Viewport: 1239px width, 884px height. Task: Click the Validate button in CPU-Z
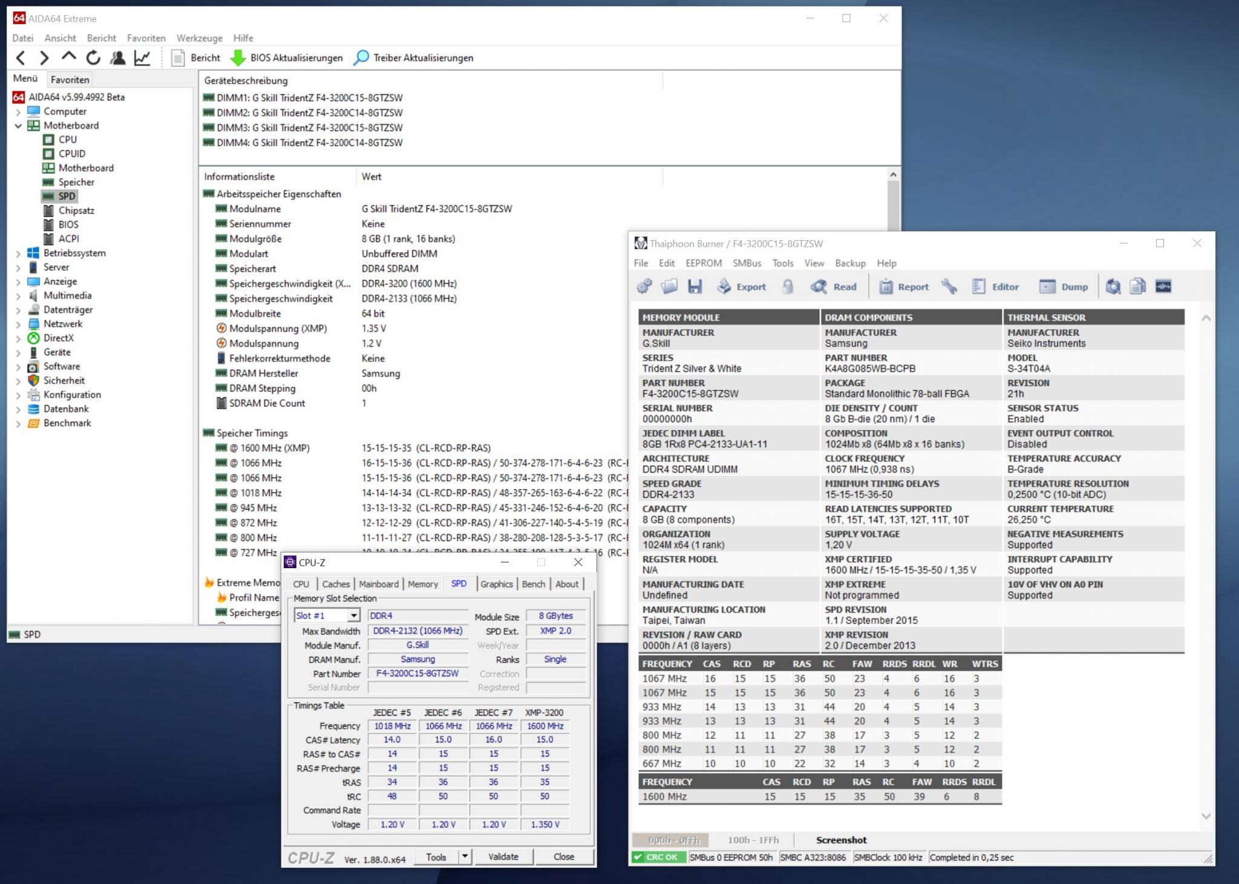point(503,856)
